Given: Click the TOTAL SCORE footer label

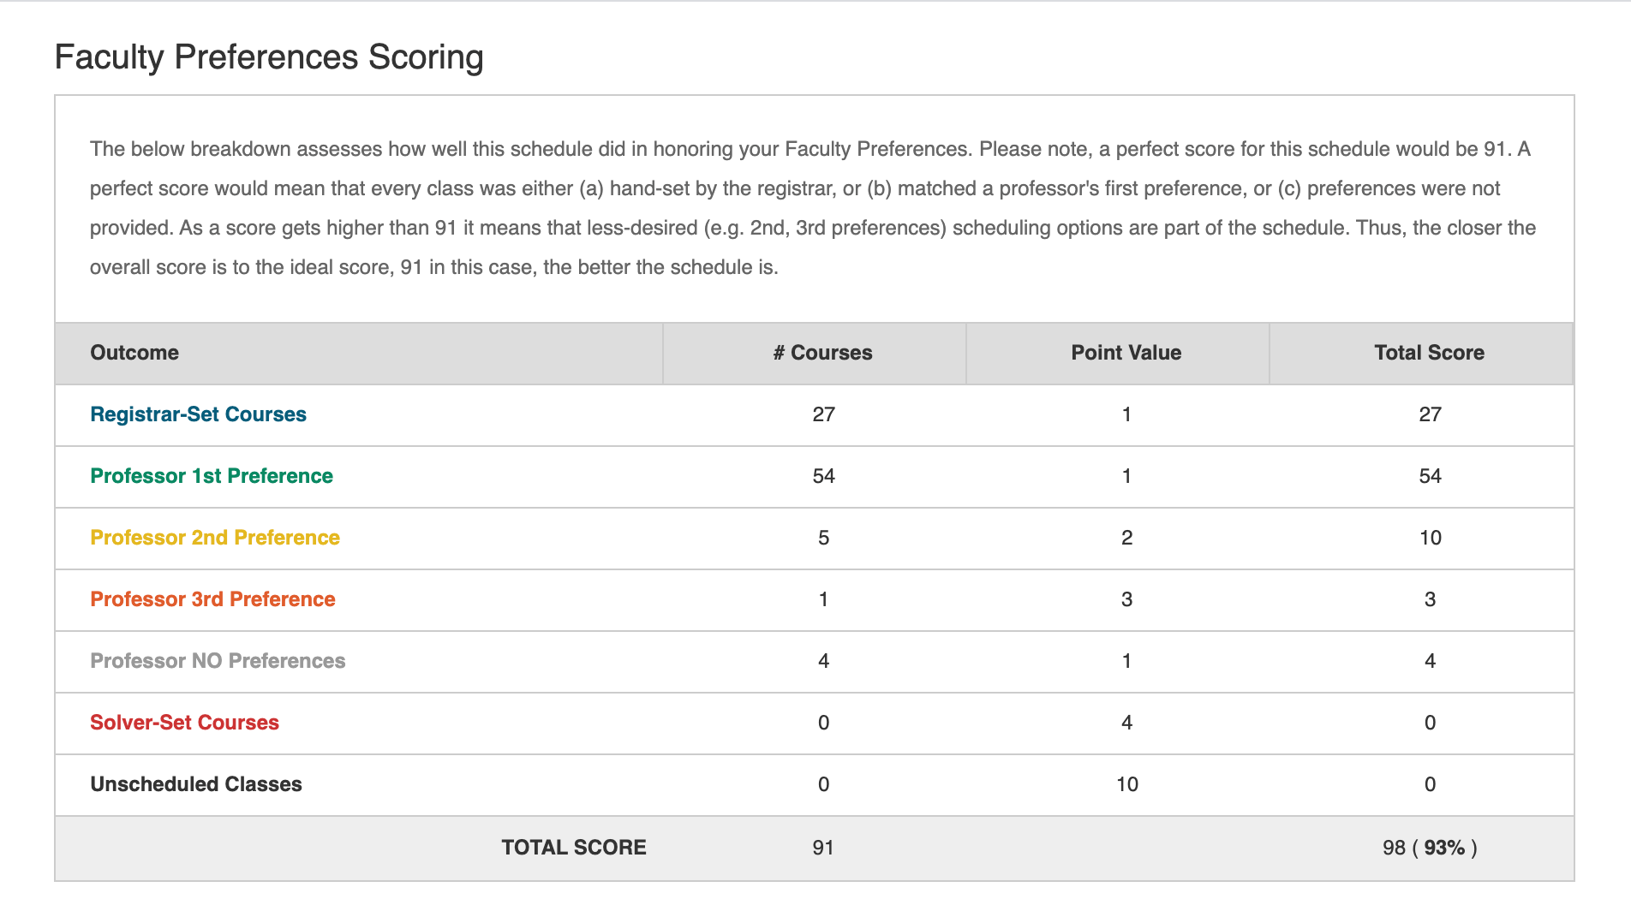Looking at the screenshot, I should tap(574, 848).
